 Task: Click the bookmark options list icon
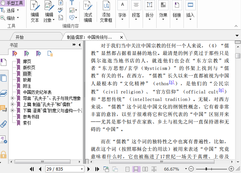50,54
